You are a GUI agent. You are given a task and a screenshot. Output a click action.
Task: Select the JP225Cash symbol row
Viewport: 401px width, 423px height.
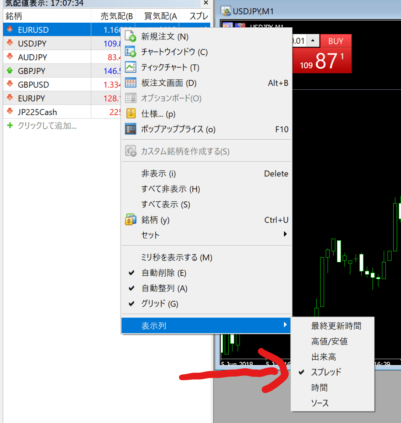pyautogui.click(x=62, y=112)
